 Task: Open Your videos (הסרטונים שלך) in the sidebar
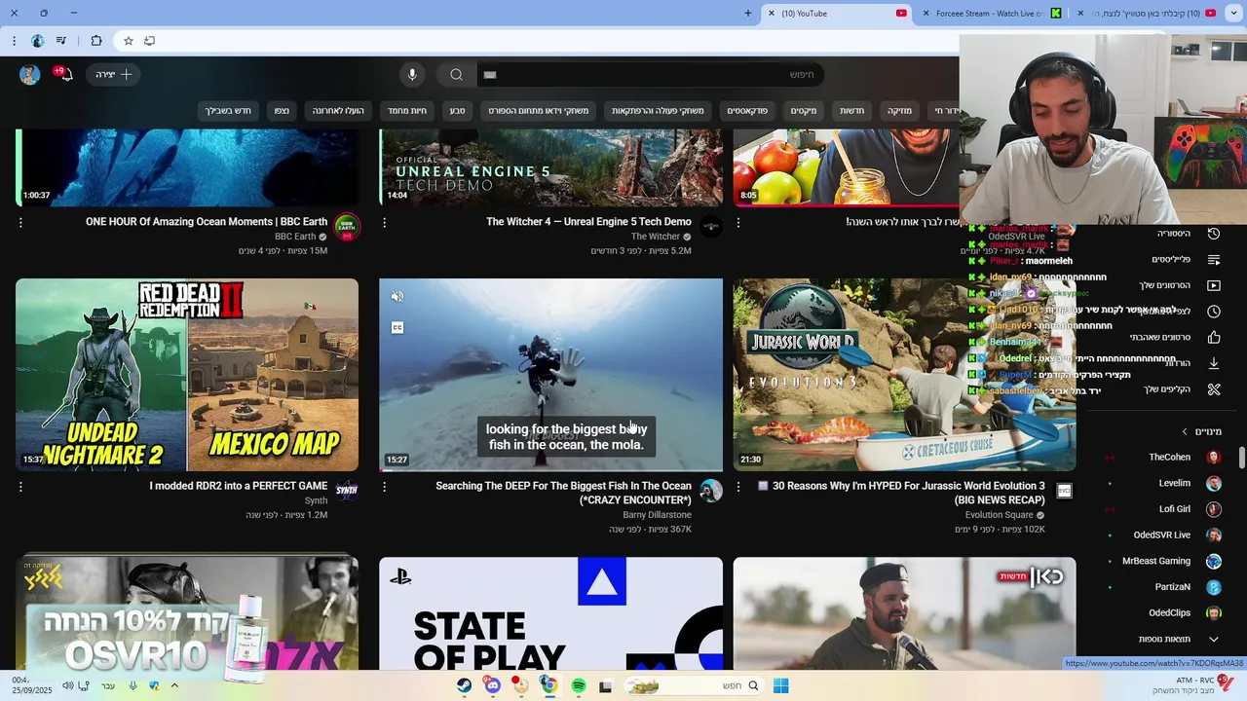point(1181,285)
